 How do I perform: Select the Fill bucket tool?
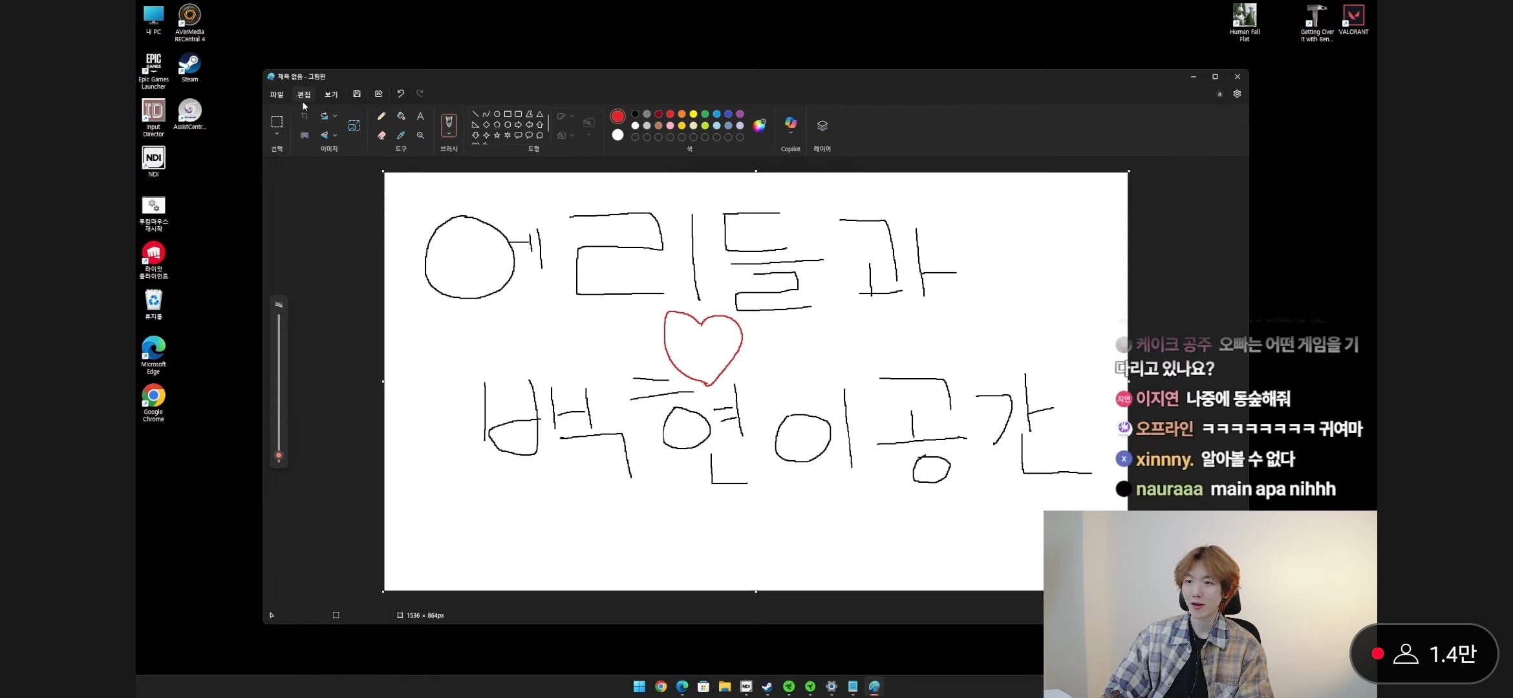point(401,116)
